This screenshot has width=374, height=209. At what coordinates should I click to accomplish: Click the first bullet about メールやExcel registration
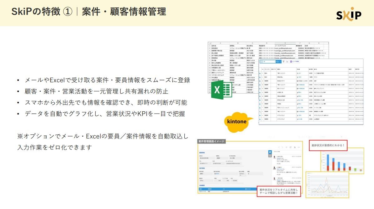tap(107, 80)
